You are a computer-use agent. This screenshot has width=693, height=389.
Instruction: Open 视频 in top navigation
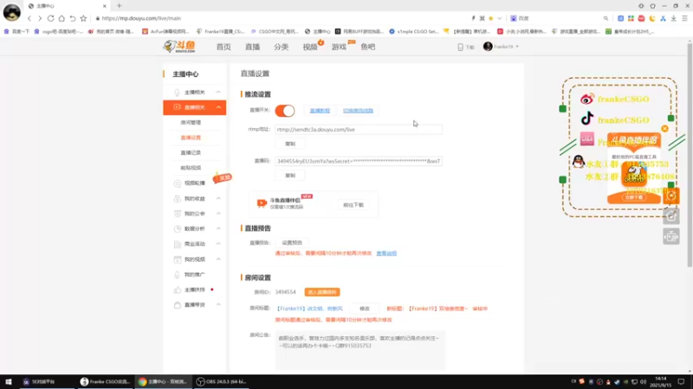310,47
